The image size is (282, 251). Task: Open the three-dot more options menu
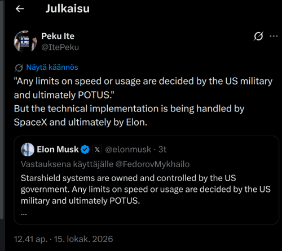274,36
